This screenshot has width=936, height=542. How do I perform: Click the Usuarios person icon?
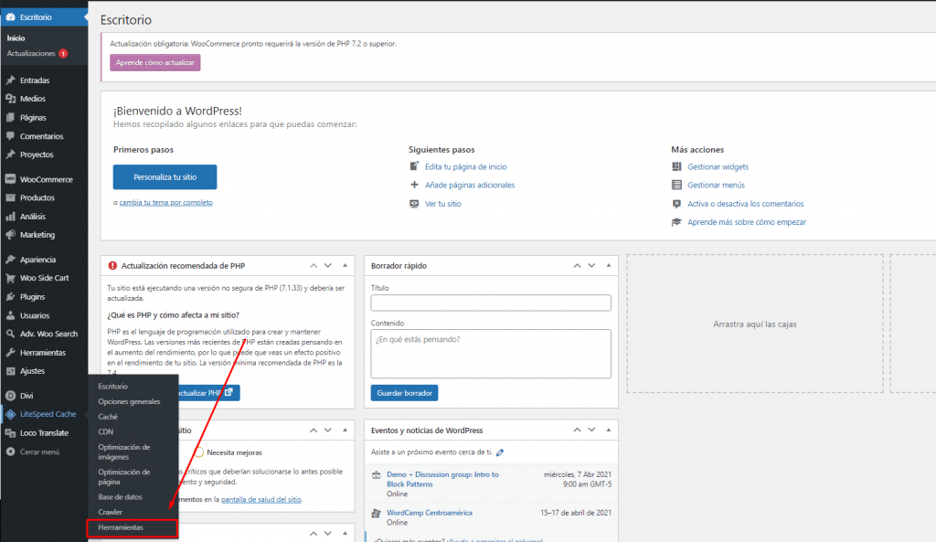[x=11, y=315]
